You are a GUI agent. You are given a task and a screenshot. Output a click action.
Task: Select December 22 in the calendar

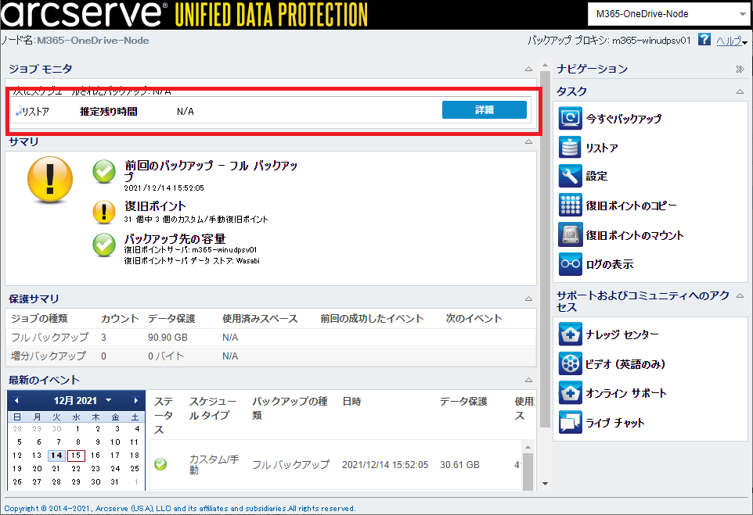point(76,468)
